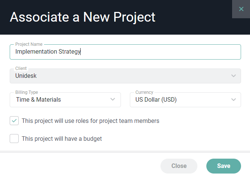Screen dimensions: 250x178
Task: Close the dialog with the X icon
Action: click(x=241, y=9)
